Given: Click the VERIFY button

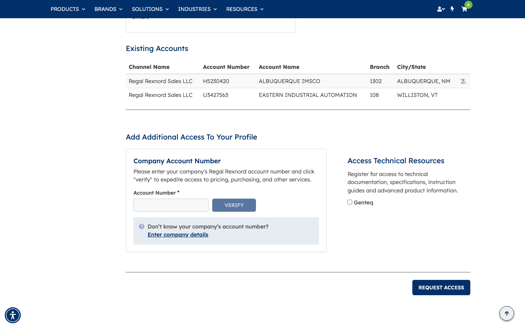Looking at the screenshot, I should (x=234, y=205).
